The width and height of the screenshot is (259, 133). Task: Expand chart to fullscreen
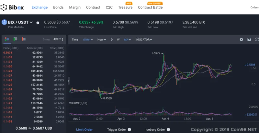coord(257,39)
